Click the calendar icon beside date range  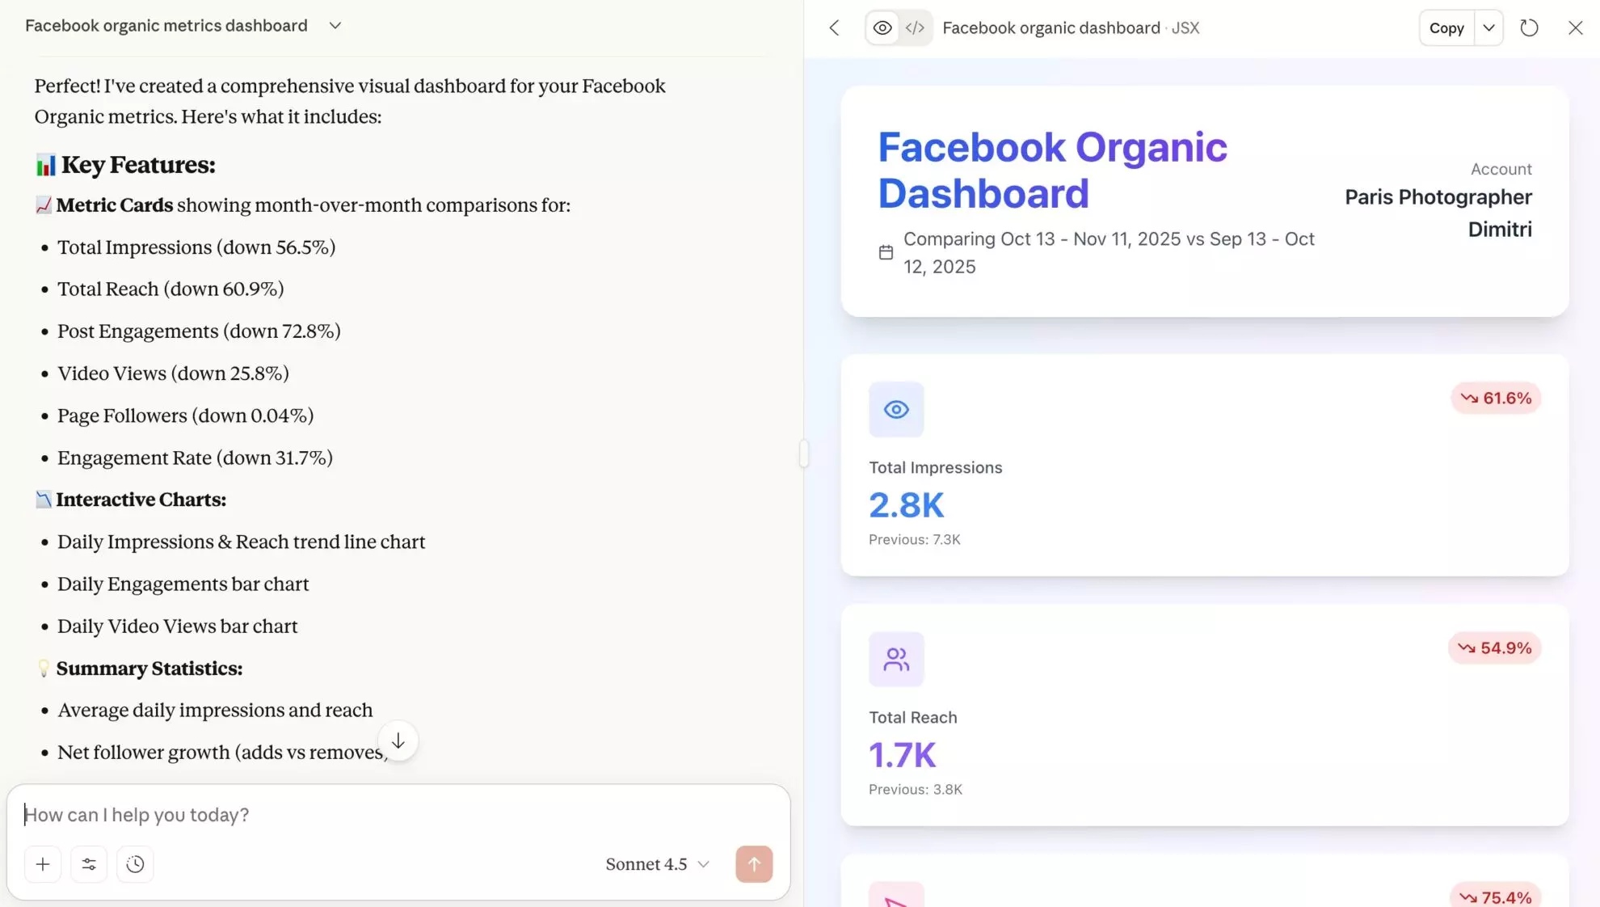click(886, 252)
